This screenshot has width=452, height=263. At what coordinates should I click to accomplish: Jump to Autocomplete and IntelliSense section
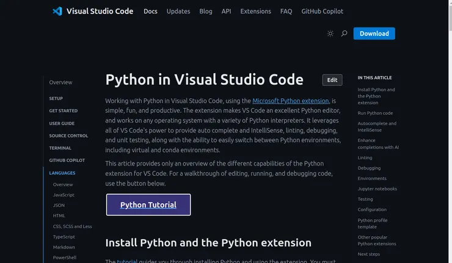pyautogui.click(x=377, y=127)
